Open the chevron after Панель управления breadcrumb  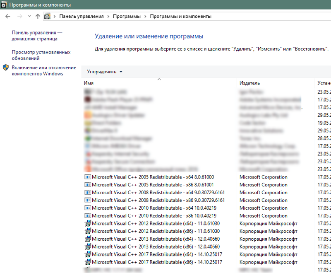pos(108,17)
